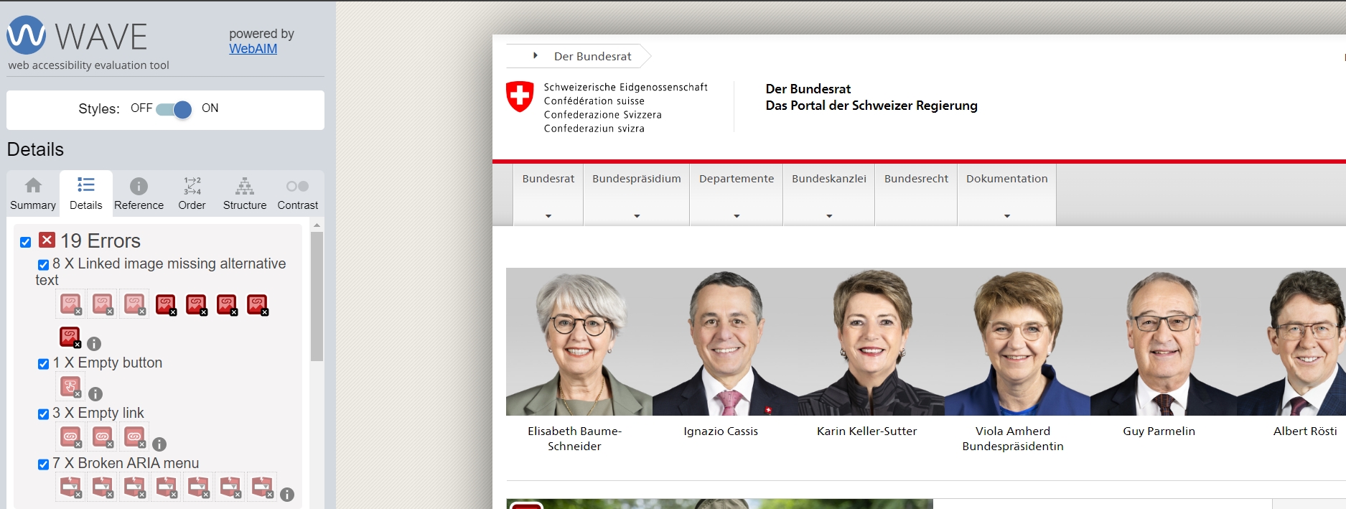Select last Broken ARIA menu error icon
Viewport: 1346px width, 509px height.
coord(262,487)
